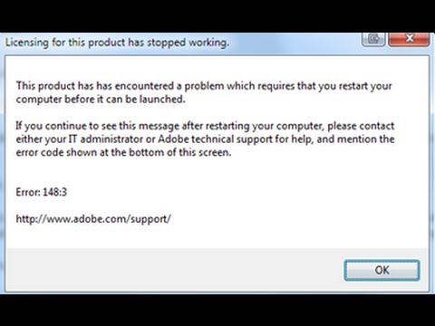435x326 pixels.
Task: Select the Error: 148:3 code text
Action: tap(42, 192)
